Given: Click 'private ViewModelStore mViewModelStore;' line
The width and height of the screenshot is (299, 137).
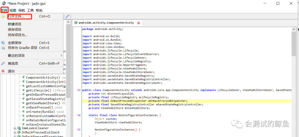Looking at the screenshot, I should [x=119, y=108].
